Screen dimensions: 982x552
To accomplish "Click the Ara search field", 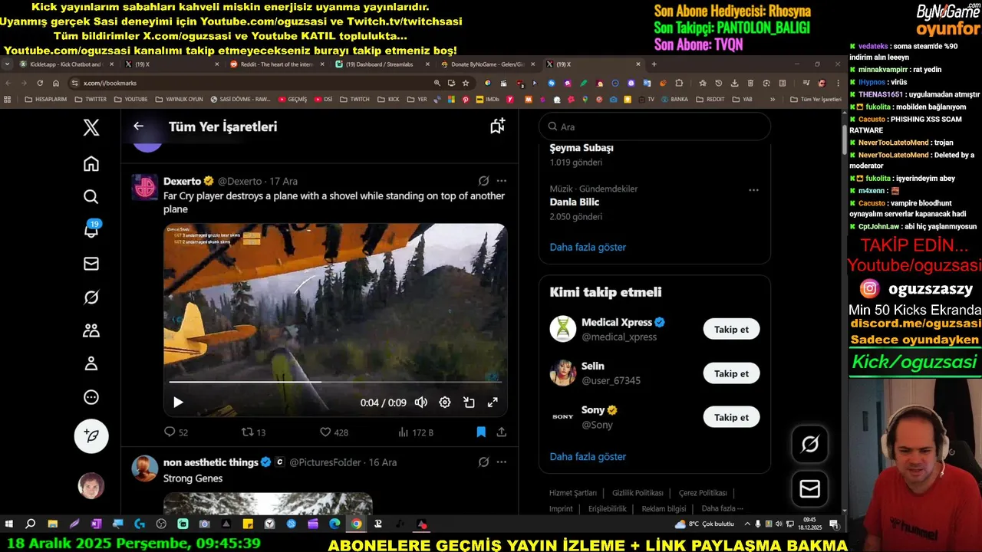I will 654,127.
